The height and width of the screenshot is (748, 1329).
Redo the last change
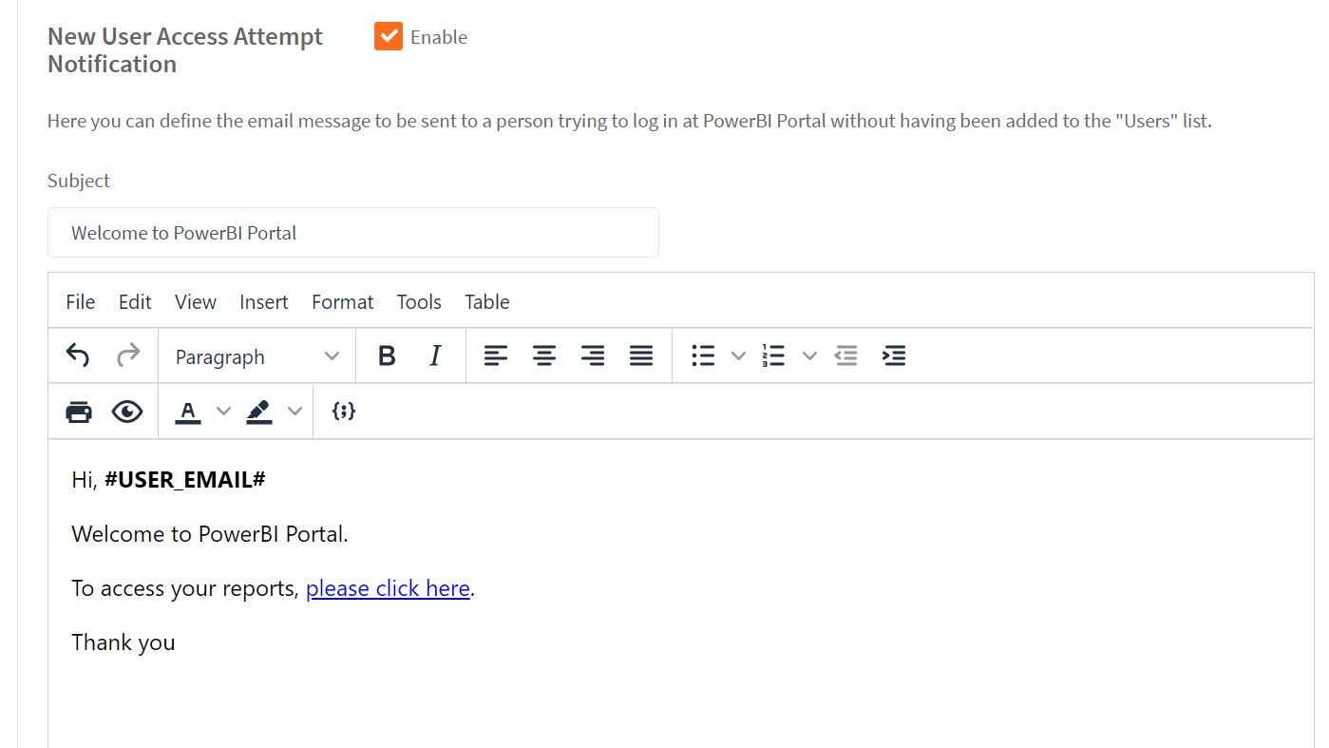[128, 355]
